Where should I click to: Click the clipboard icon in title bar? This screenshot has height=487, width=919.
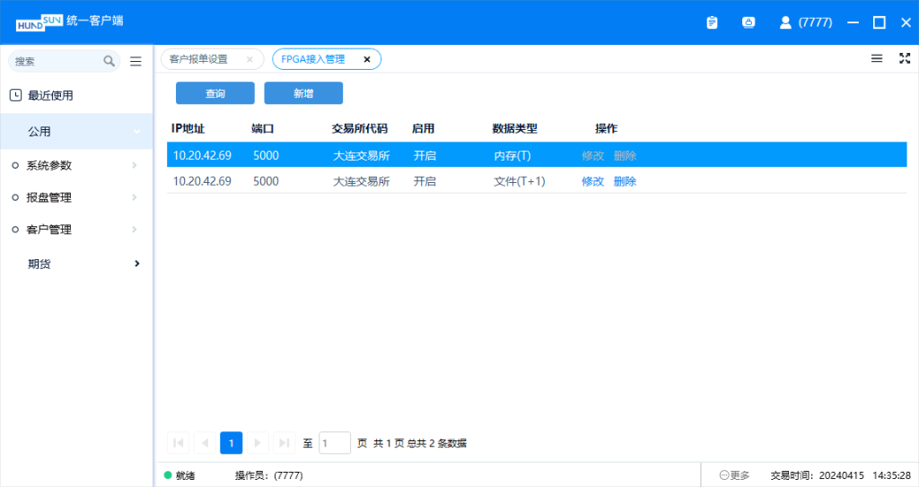click(712, 22)
